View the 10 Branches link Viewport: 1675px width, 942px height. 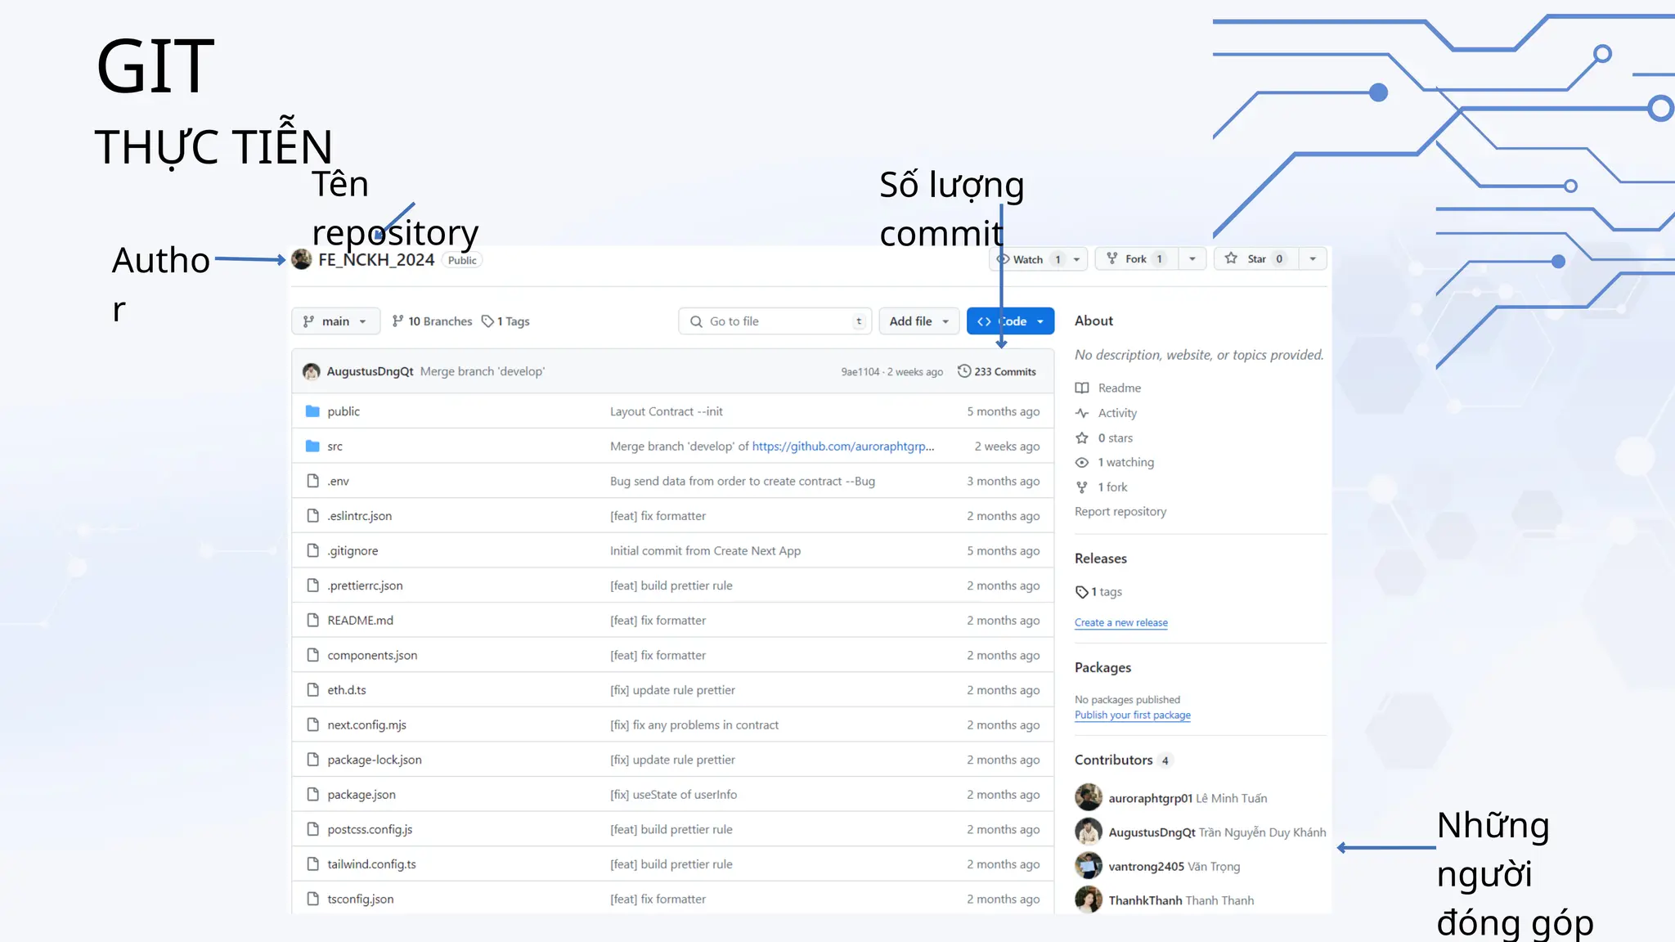[432, 321]
